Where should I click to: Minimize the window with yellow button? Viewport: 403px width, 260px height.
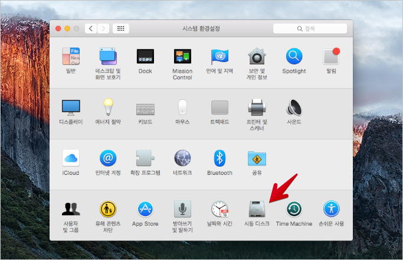pyautogui.click(x=67, y=28)
